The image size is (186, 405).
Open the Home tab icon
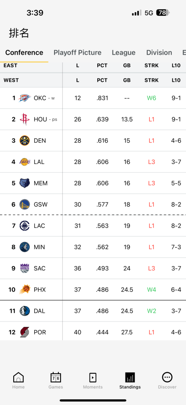pos(18,377)
